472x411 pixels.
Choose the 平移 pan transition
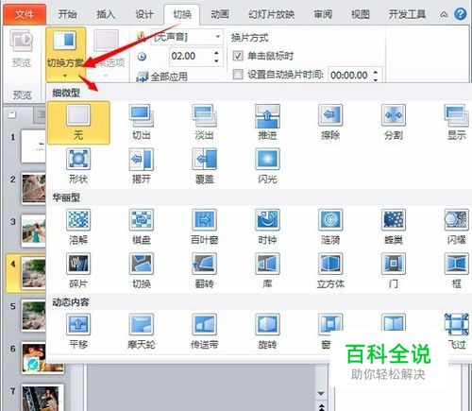pos(78,332)
